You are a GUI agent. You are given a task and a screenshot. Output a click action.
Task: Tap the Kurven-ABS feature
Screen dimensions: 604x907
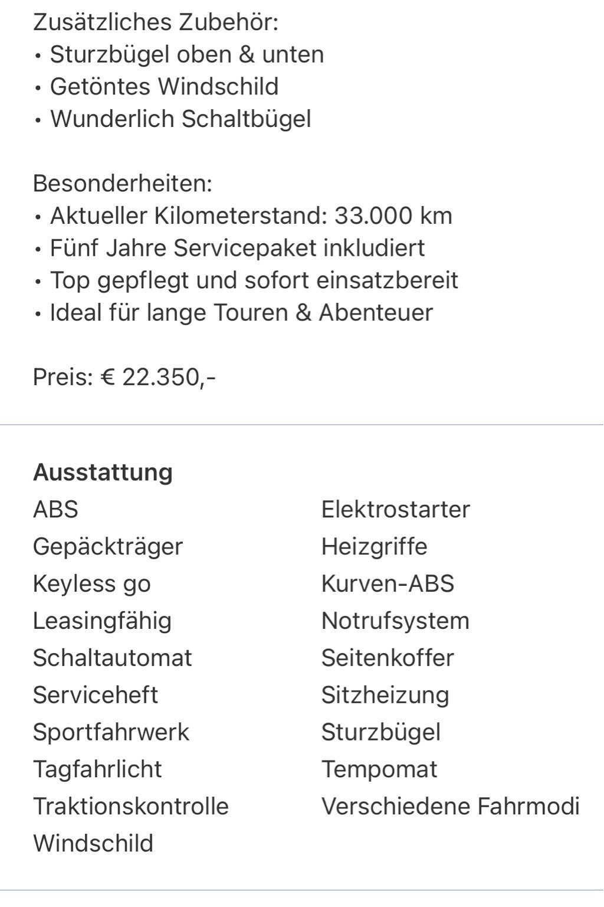(388, 583)
